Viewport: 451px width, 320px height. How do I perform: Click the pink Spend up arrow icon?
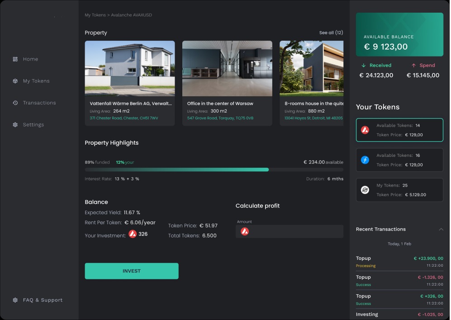[x=413, y=65]
